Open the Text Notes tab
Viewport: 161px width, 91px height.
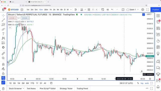click(31, 88)
